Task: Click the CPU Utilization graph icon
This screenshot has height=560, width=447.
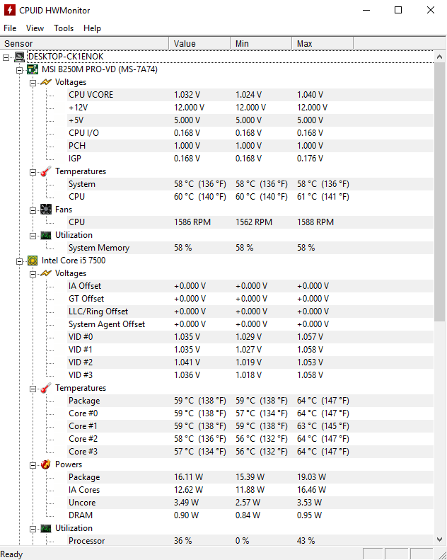Action: pyautogui.click(x=46, y=528)
